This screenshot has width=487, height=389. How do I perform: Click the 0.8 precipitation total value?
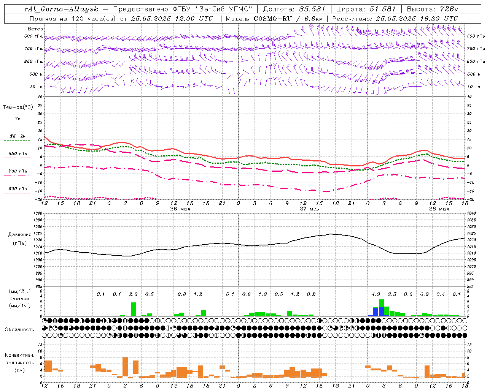182,294
